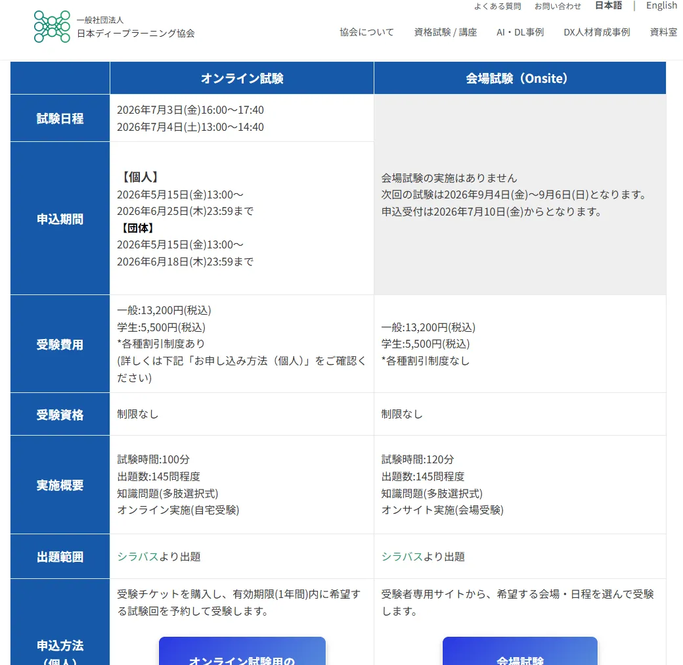Image resolution: width=683 pixels, height=665 pixels.
Task: Select the 会場試験（Onsite） column header
Action: point(519,78)
